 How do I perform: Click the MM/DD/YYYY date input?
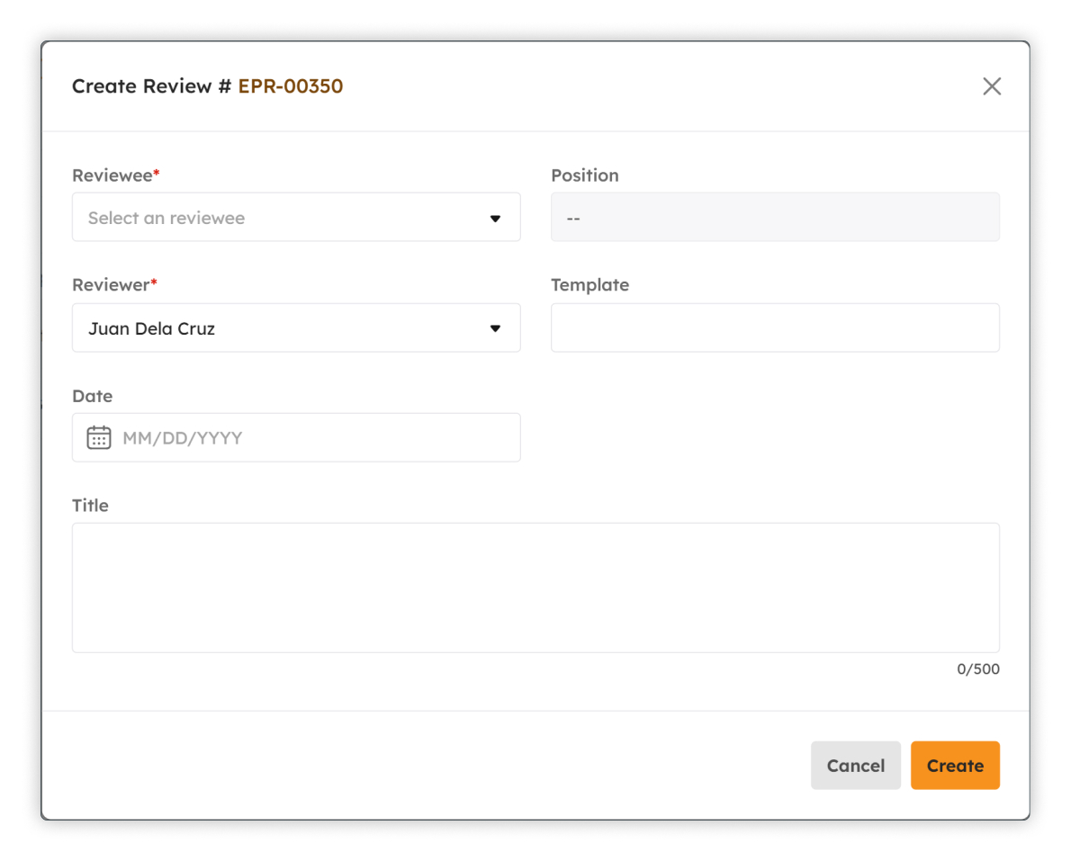pyautogui.click(x=296, y=437)
